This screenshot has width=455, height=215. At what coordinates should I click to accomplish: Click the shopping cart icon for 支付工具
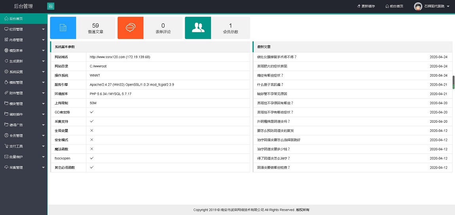coord(6,146)
